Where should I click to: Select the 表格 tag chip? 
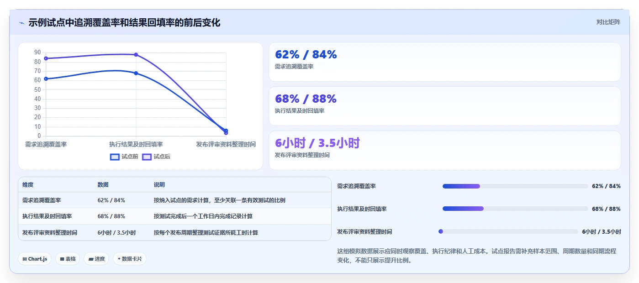tap(68, 259)
